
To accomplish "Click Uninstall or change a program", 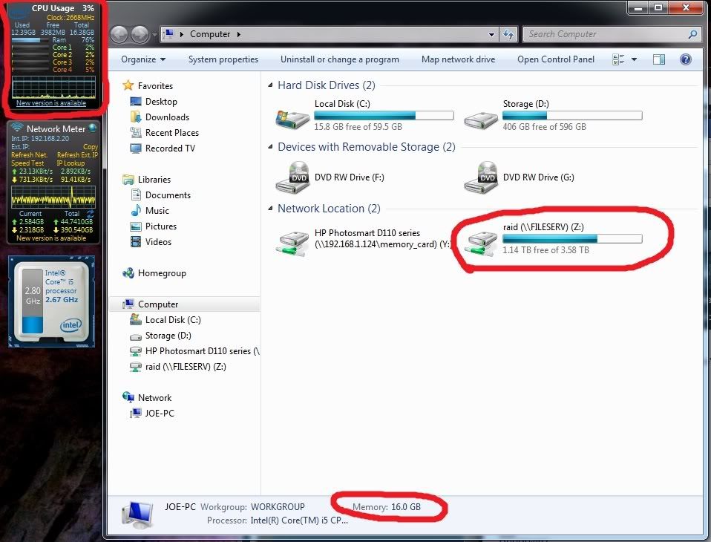I will click(340, 59).
